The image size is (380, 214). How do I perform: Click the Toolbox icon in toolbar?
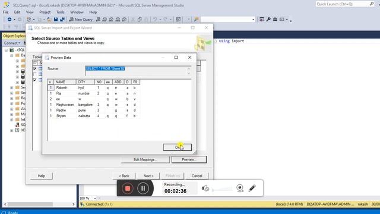point(275,20)
